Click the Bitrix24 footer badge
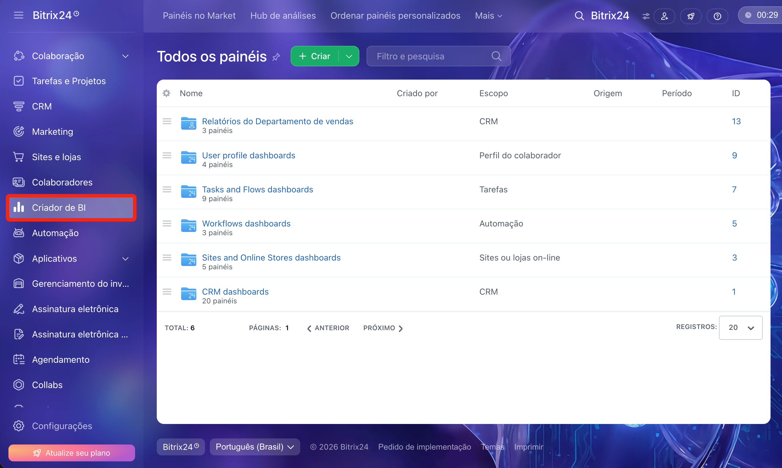Viewport: 782px width, 468px height. point(181,447)
